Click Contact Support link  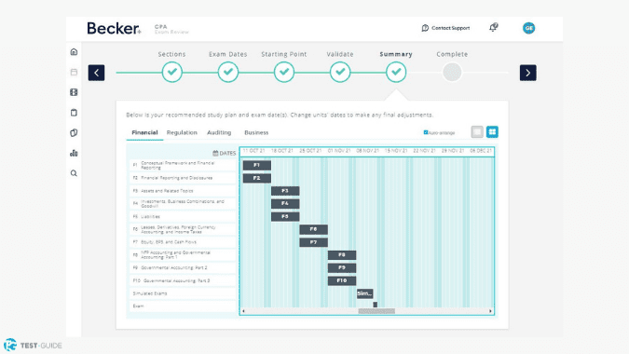445,28
